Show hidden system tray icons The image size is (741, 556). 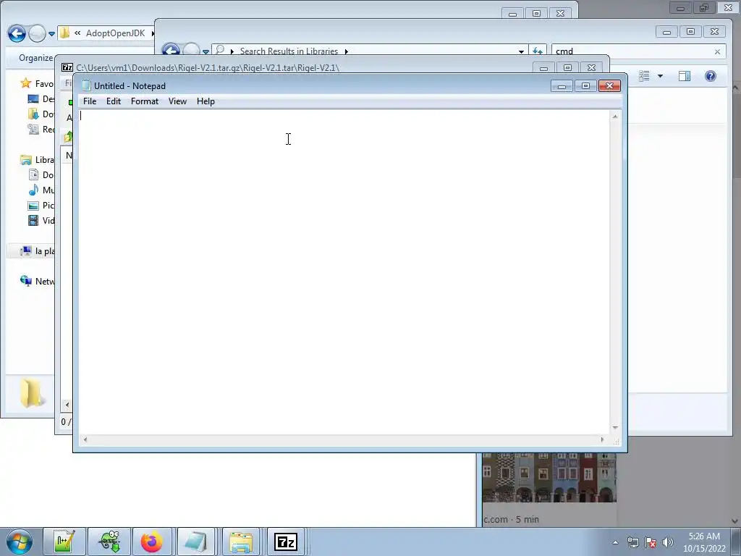coord(615,542)
